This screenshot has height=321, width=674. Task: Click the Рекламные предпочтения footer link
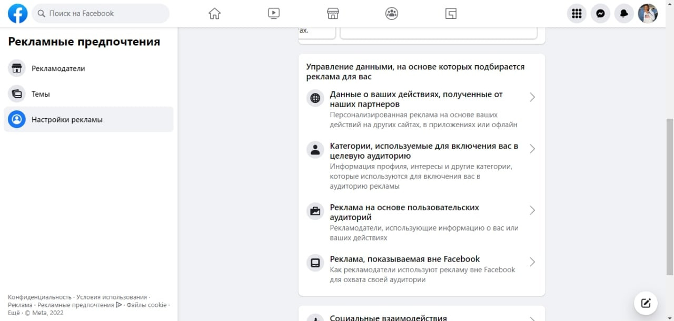(x=76, y=305)
